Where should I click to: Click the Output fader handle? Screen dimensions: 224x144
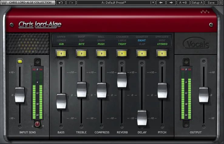pos(204,95)
